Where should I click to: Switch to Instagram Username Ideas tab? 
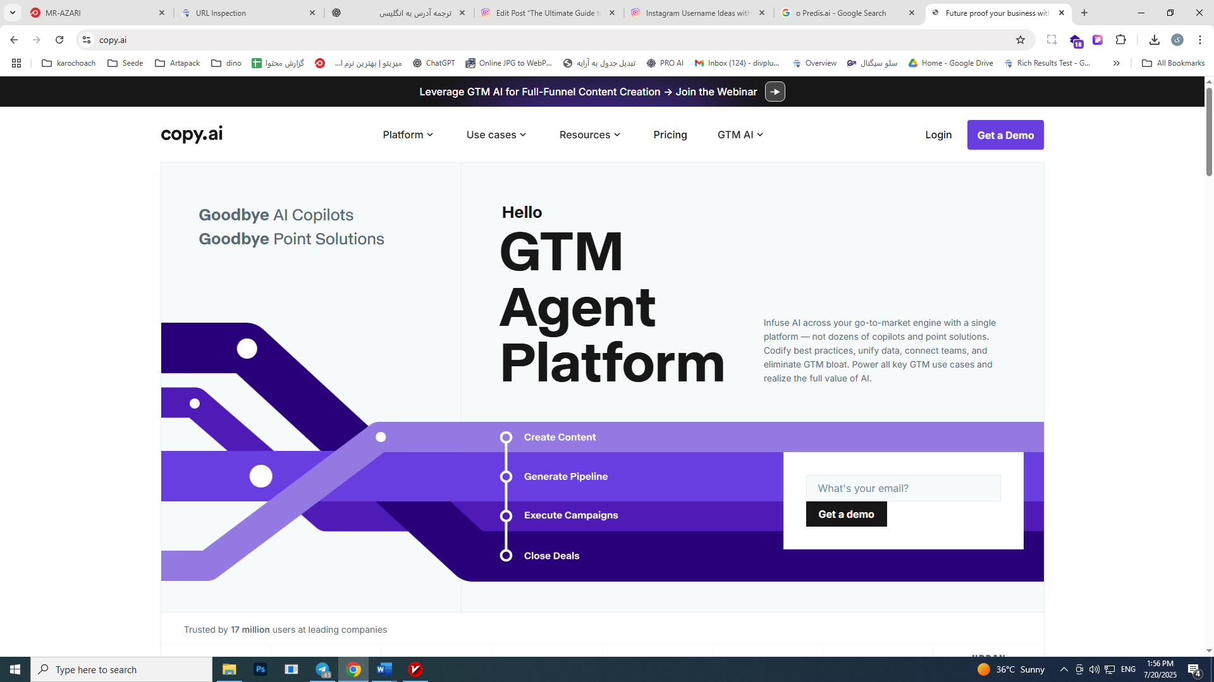coord(697,13)
